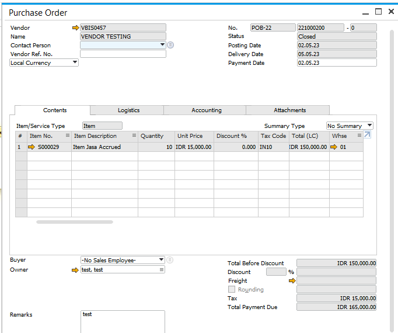Open Item No. column list icon
This screenshot has width=398, height=333.
click(68, 136)
